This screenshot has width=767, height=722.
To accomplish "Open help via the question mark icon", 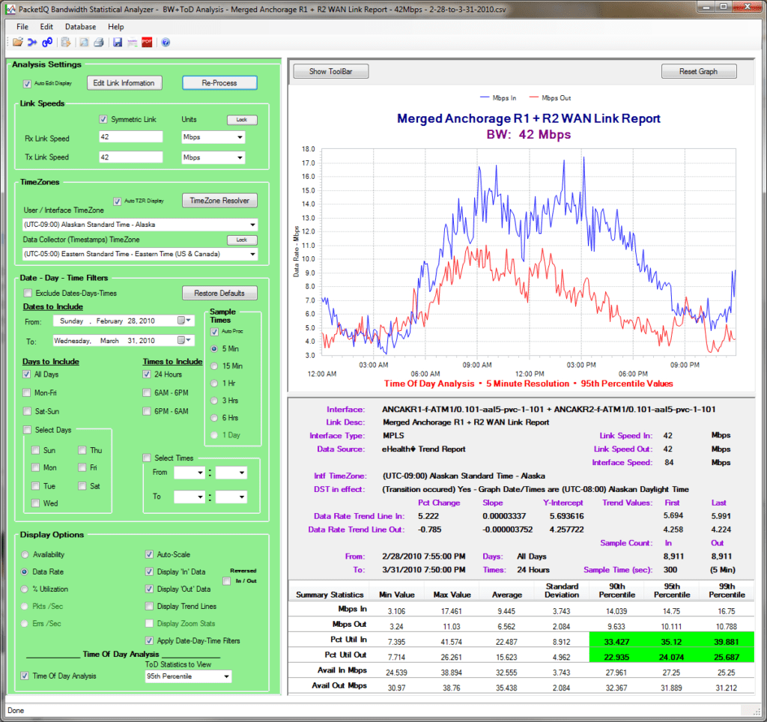I will [x=166, y=43].
